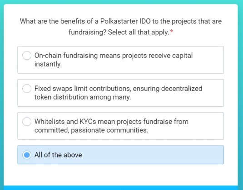Click the "Select all that apply." phrase

tap(139, 32)
